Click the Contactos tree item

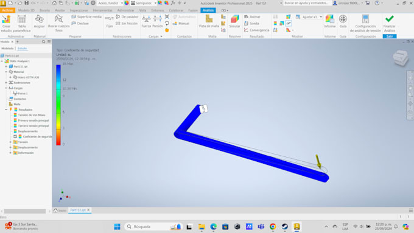point(20,99)
